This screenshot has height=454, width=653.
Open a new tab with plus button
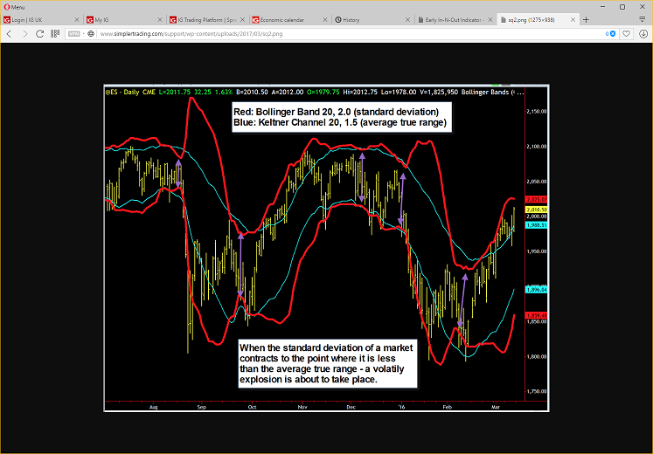[586, 19]
